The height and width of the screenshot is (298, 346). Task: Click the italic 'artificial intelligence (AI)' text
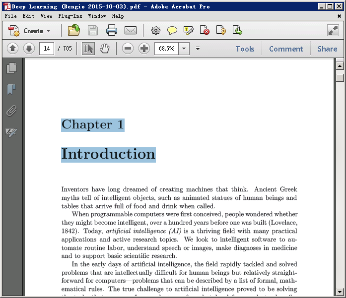point(143,231)
